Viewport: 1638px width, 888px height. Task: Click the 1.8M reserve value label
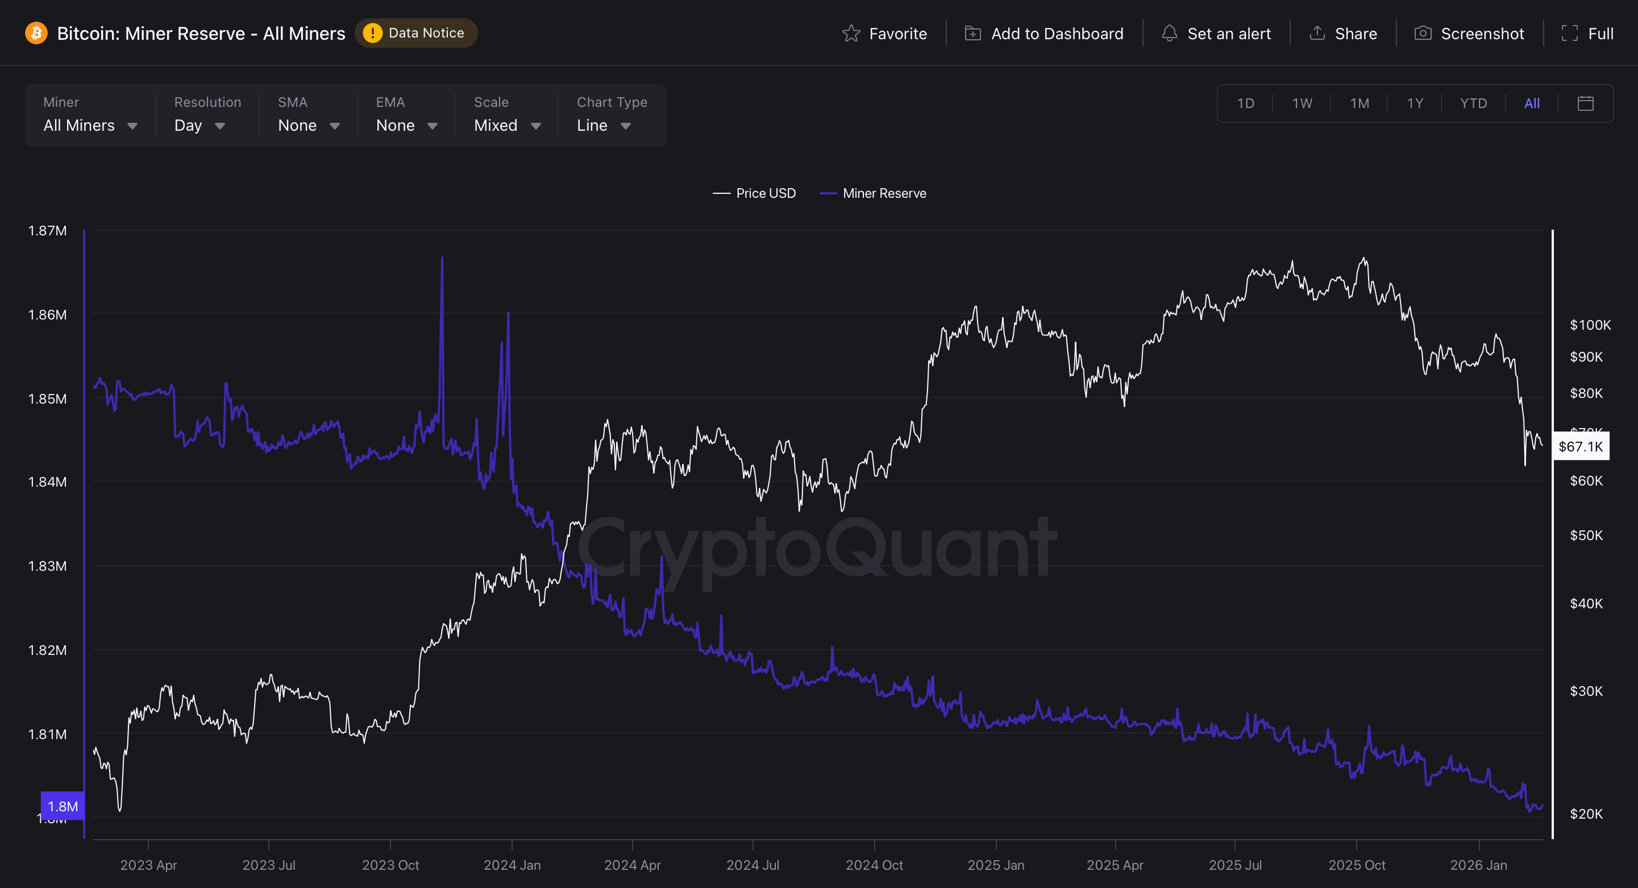pyautogui.click(x=63, y=806)
